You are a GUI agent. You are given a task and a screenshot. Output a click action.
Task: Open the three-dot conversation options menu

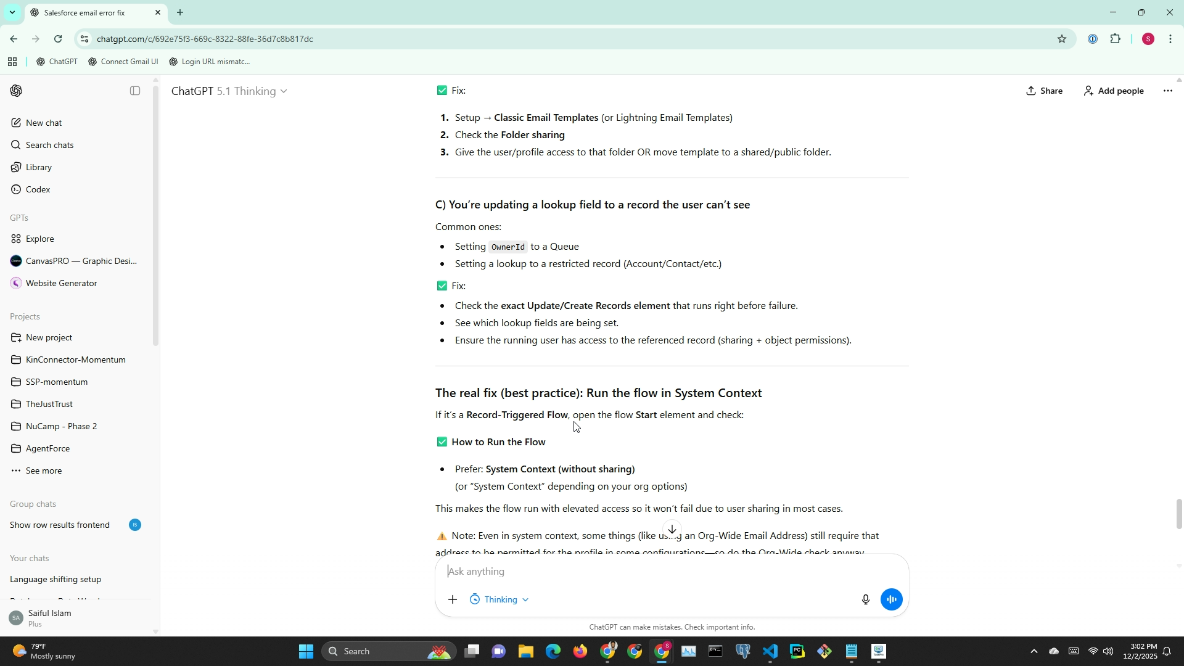(x=1167, y=91)
